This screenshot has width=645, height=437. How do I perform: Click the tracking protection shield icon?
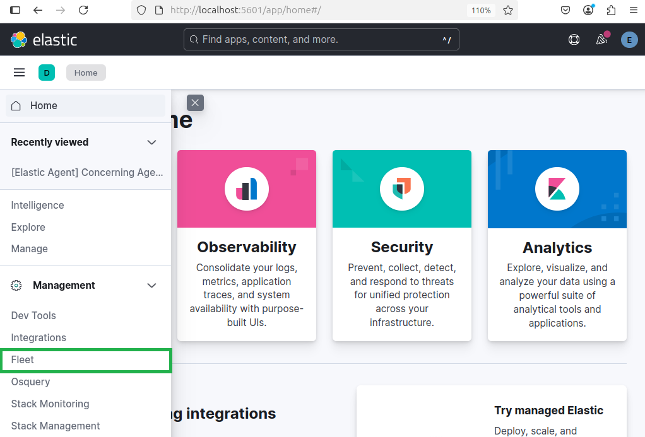[141, 10]
